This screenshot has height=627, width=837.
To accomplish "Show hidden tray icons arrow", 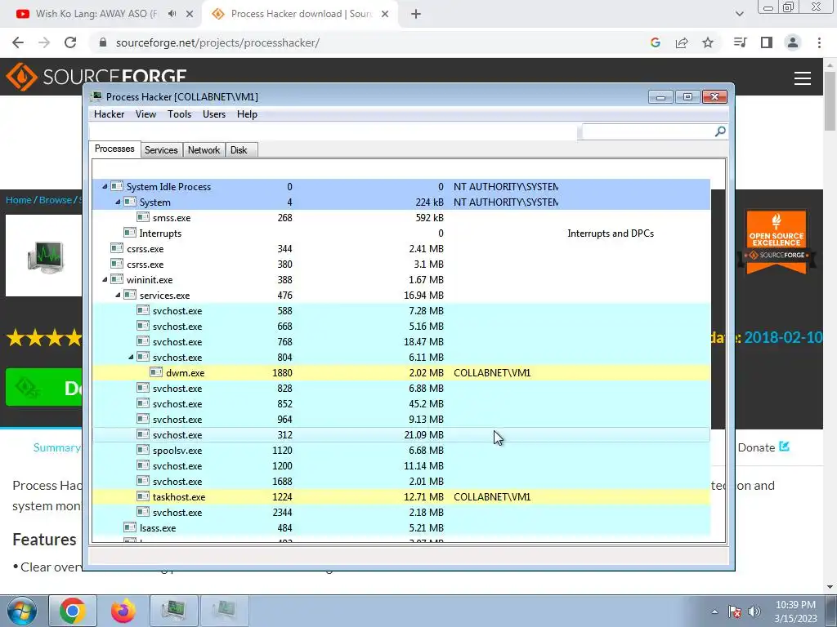I will pos(714,612).
